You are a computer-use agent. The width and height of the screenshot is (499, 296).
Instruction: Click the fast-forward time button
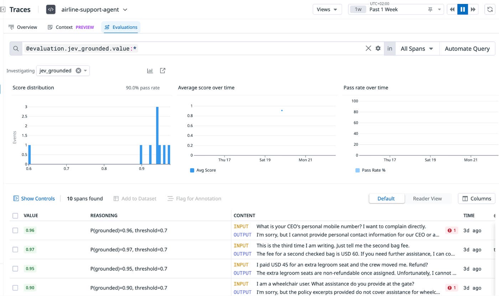[473, 10]
